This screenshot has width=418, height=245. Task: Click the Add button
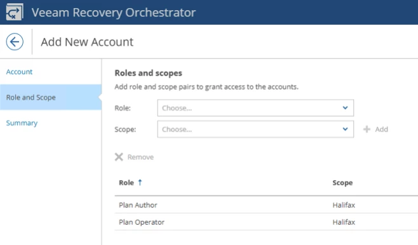point(375,129)
